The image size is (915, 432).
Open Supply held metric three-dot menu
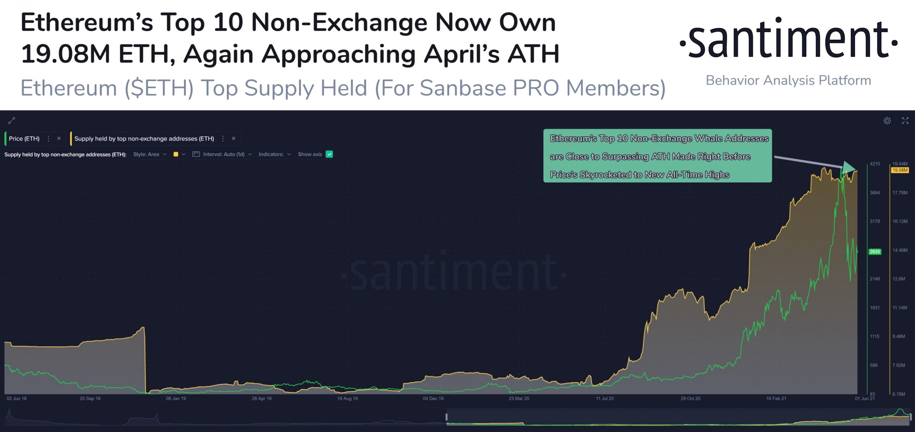pos(223,139)
